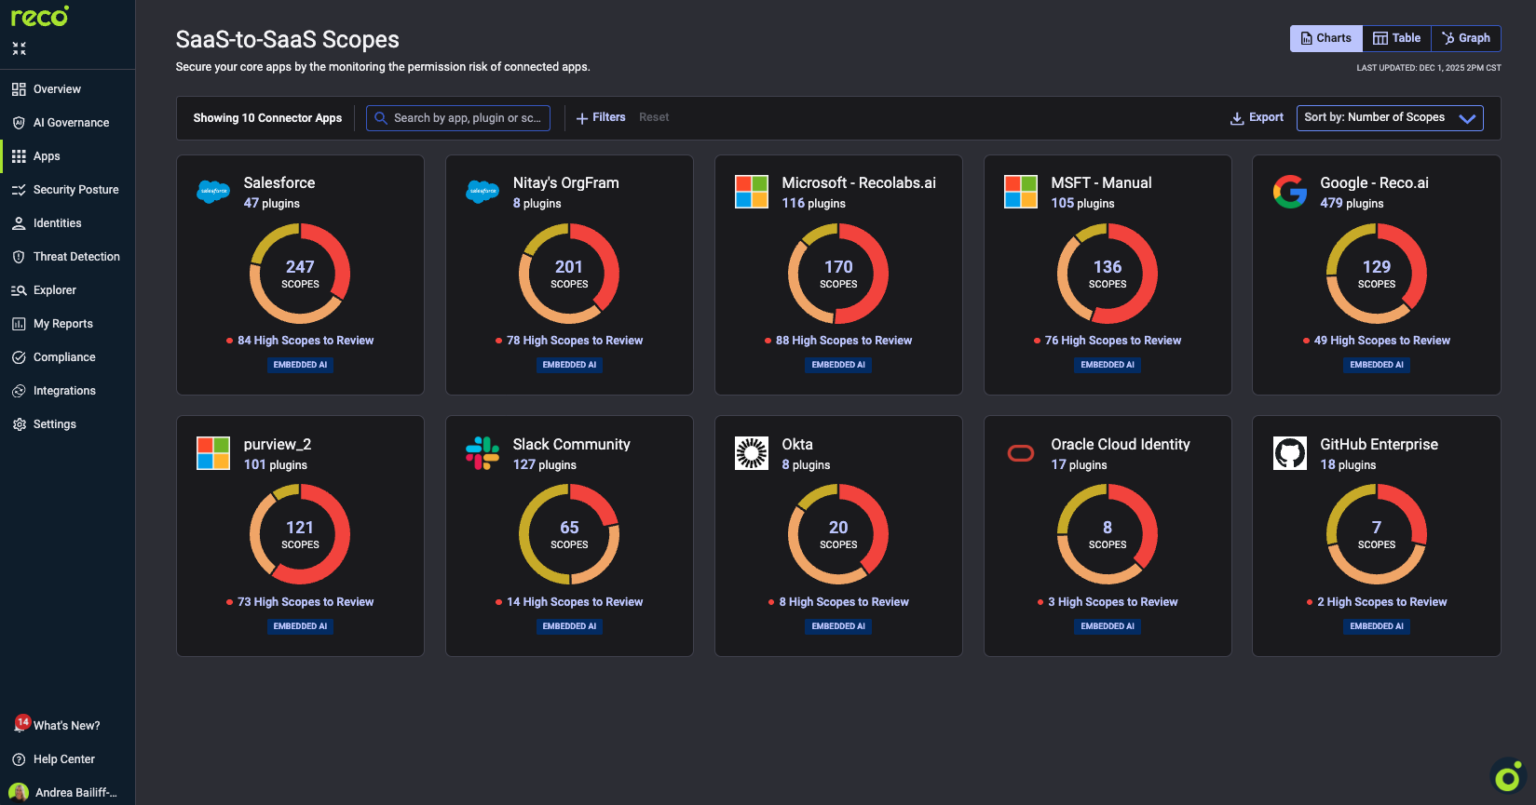Click the Integrations icon in sidebar
This screenshot has width=1536, height=805.
tap(19, 391)
